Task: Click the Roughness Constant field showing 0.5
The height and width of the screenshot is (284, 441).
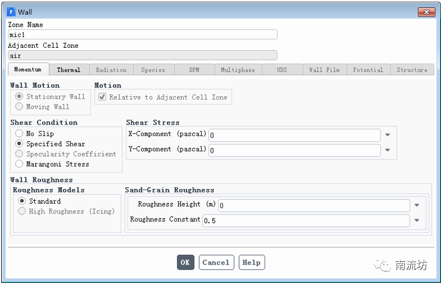Action: pyautogui.click(x=306, y=220)
